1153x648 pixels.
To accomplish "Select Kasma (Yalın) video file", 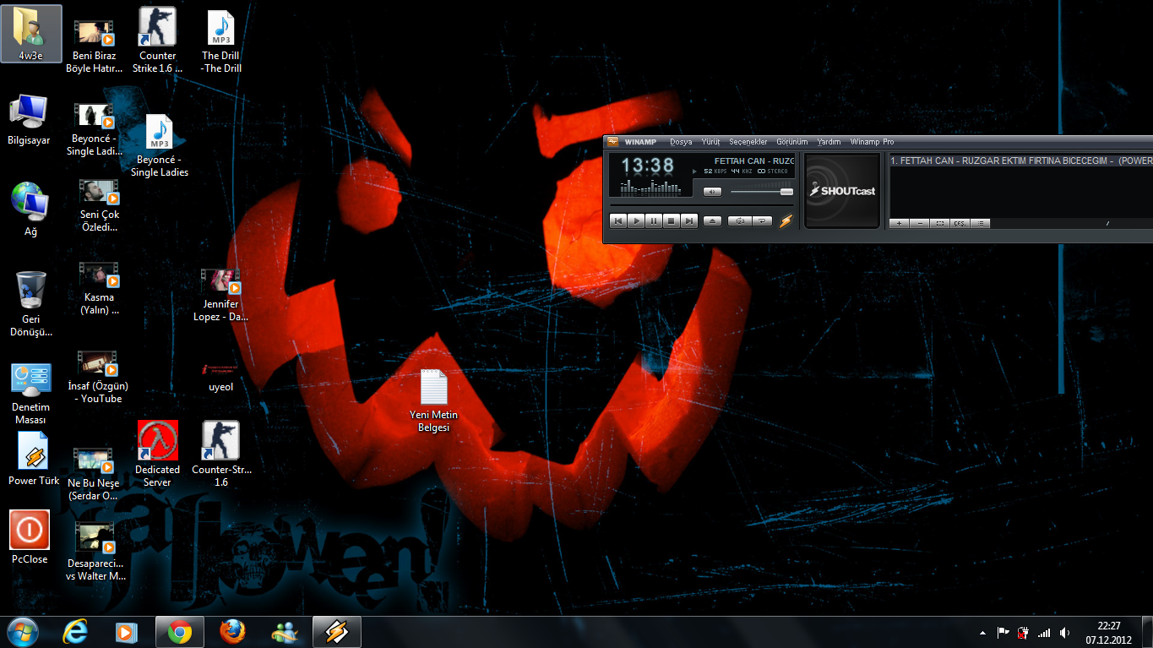I will (x=100, y=289).
